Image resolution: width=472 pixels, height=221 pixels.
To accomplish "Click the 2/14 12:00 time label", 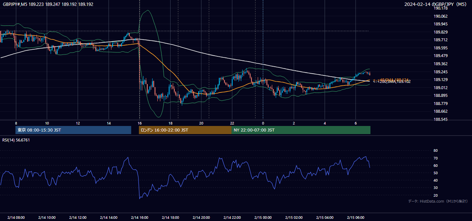I will point(78,217).
